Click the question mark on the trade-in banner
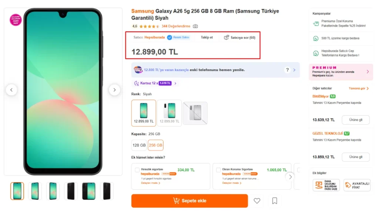The image size is (379, 213). 287,70
